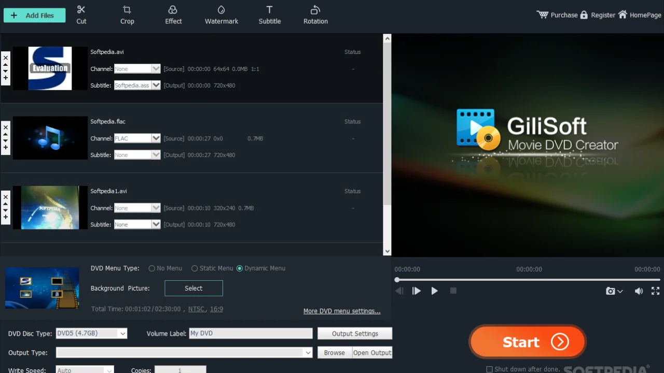Click the plus icon beside Softpedia1.avi
Viewport: 664px width, 373px height.
tap(5, 217)
